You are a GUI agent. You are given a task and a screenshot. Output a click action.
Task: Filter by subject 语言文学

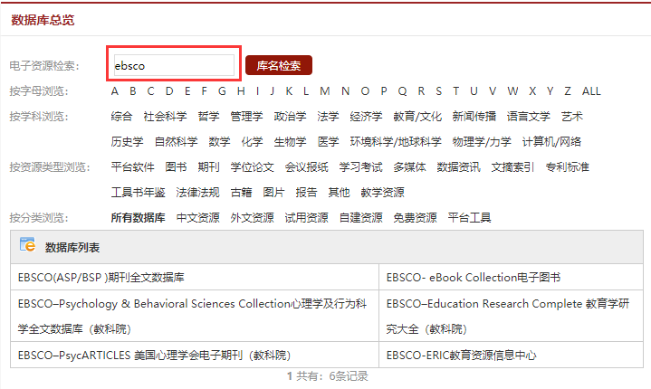coord(529,117)
